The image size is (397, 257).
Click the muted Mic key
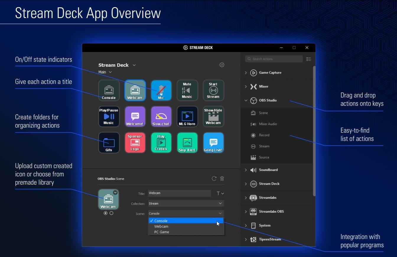pyautogui.click(x=161, y=90)
